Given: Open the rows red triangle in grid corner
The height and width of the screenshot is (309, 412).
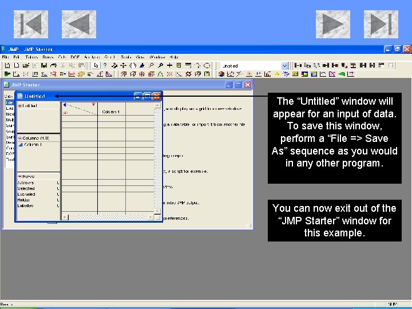Looking at the screenshot, I should point(65,113).
